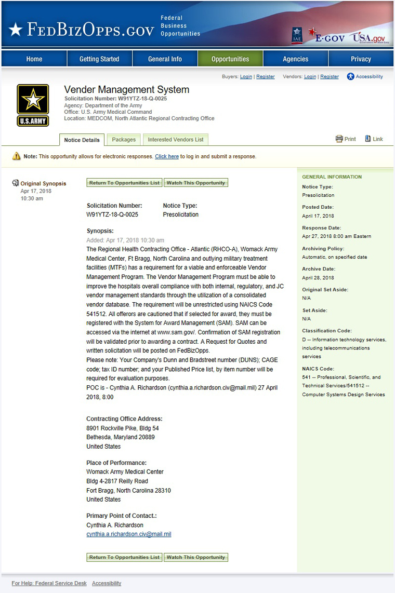The height and width of the screenshot is (593, 395).
Task: Click '8901 Rockville Pike, Bldg 54' text
Action: pos(123,428)
